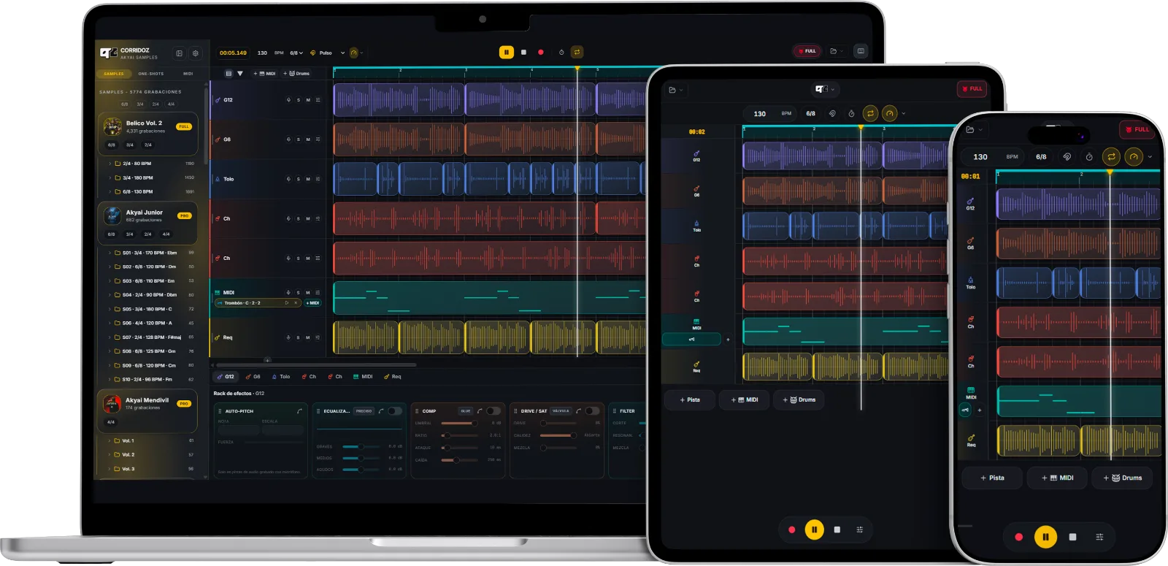Collapse sidebar with panel icon beside CORRIDOZ
Viewport: 1168px width, 566px height.
[x=179, y=53]
